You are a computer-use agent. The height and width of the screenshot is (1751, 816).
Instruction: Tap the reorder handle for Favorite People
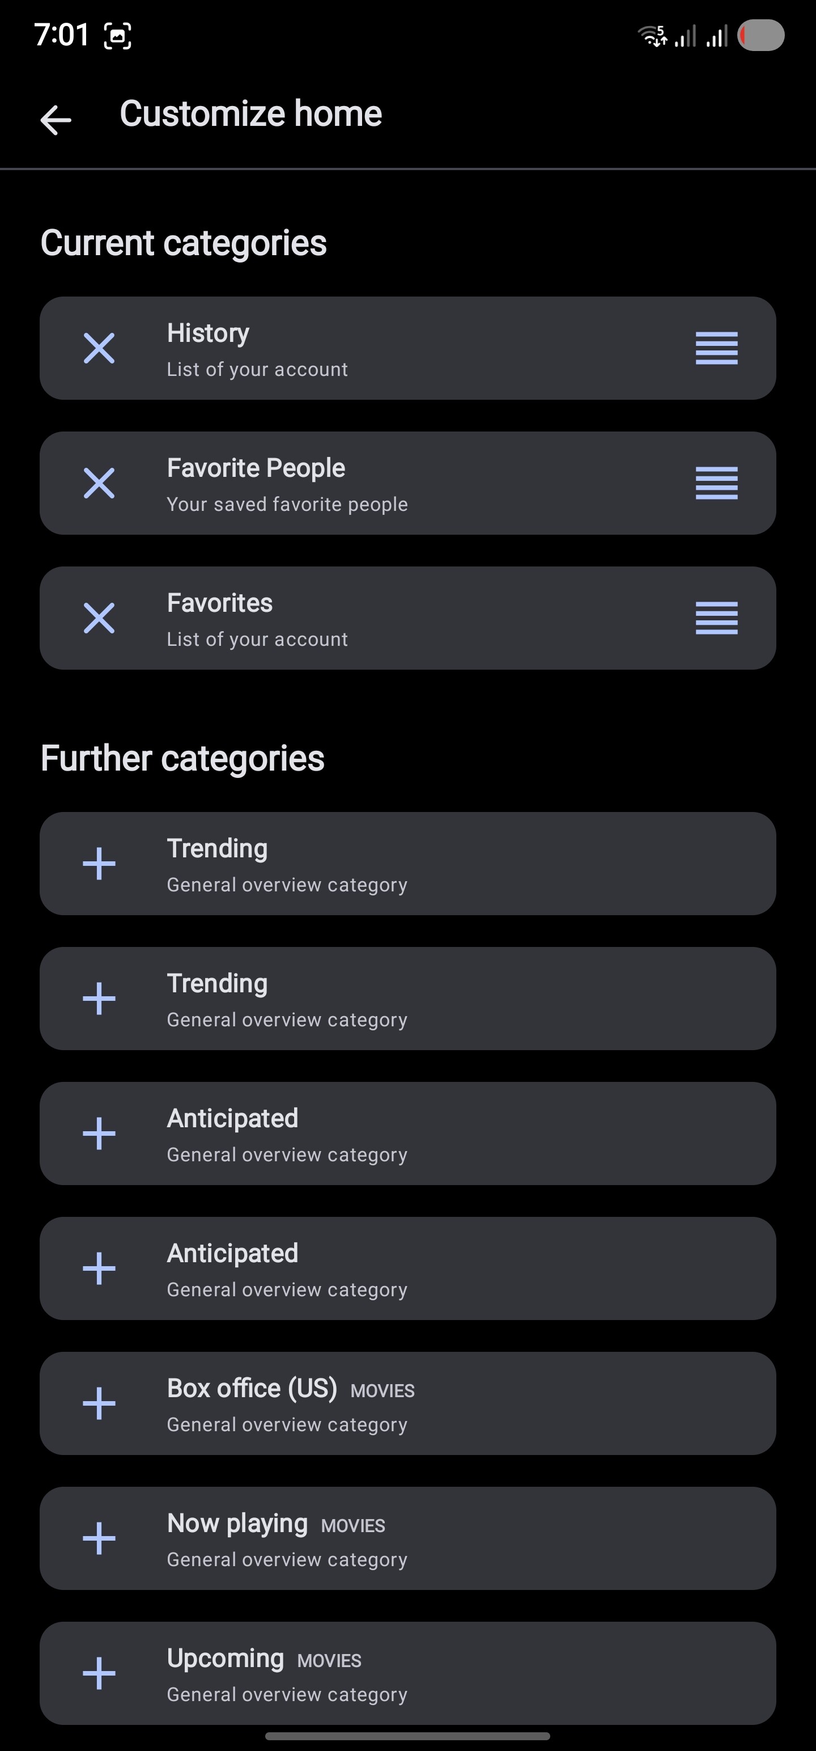click(x=716, y=483)
